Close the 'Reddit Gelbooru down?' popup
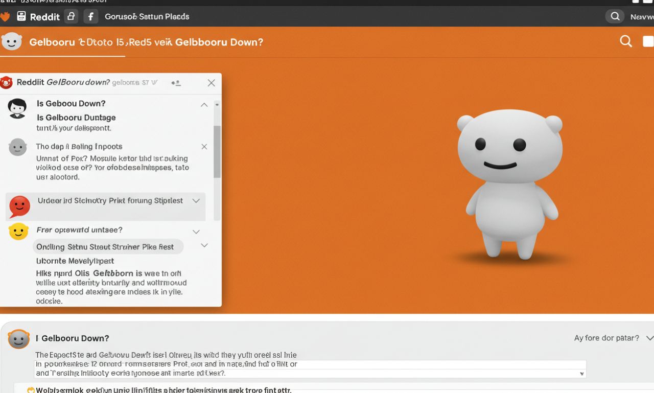654x393 pixels. 211,83
